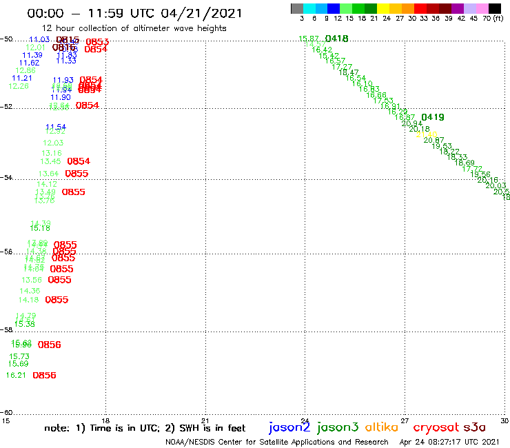Select the pink 45–70 ft legend swatch
Viewport: 510px width, 448px height.
pyautogui.click(x=482, y=8)
